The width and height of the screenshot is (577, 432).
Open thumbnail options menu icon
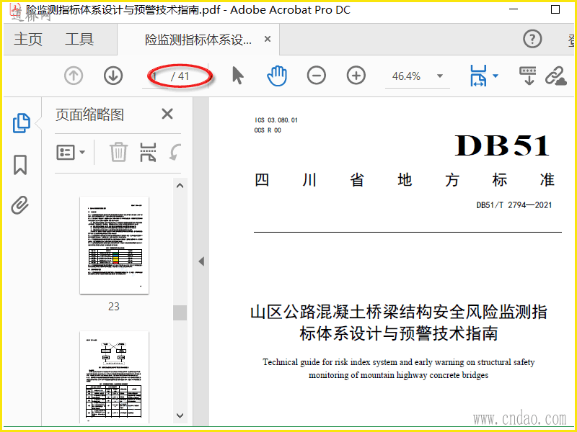(x=66, y=152)
